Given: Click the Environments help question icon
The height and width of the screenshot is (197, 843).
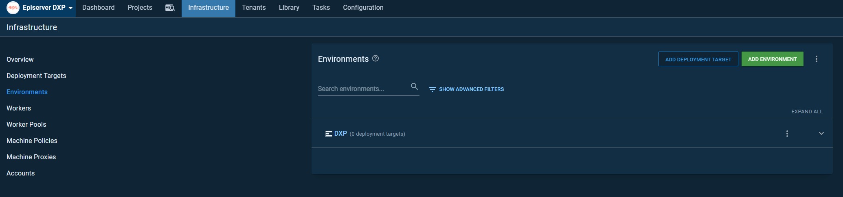Looking at the screenshot, I should tap(375, 58).
